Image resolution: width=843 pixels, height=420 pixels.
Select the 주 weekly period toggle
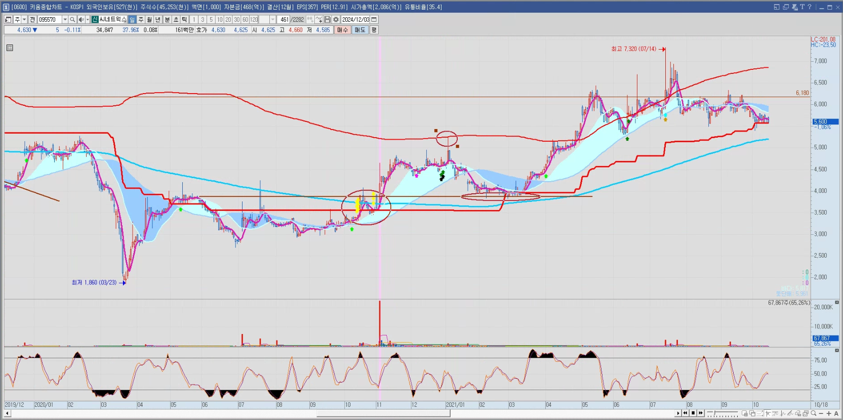click(x=141, y=19)
